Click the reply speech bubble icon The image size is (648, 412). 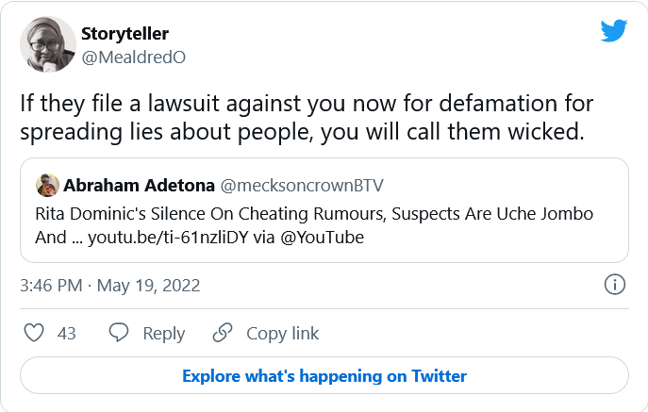click(119, 333)
